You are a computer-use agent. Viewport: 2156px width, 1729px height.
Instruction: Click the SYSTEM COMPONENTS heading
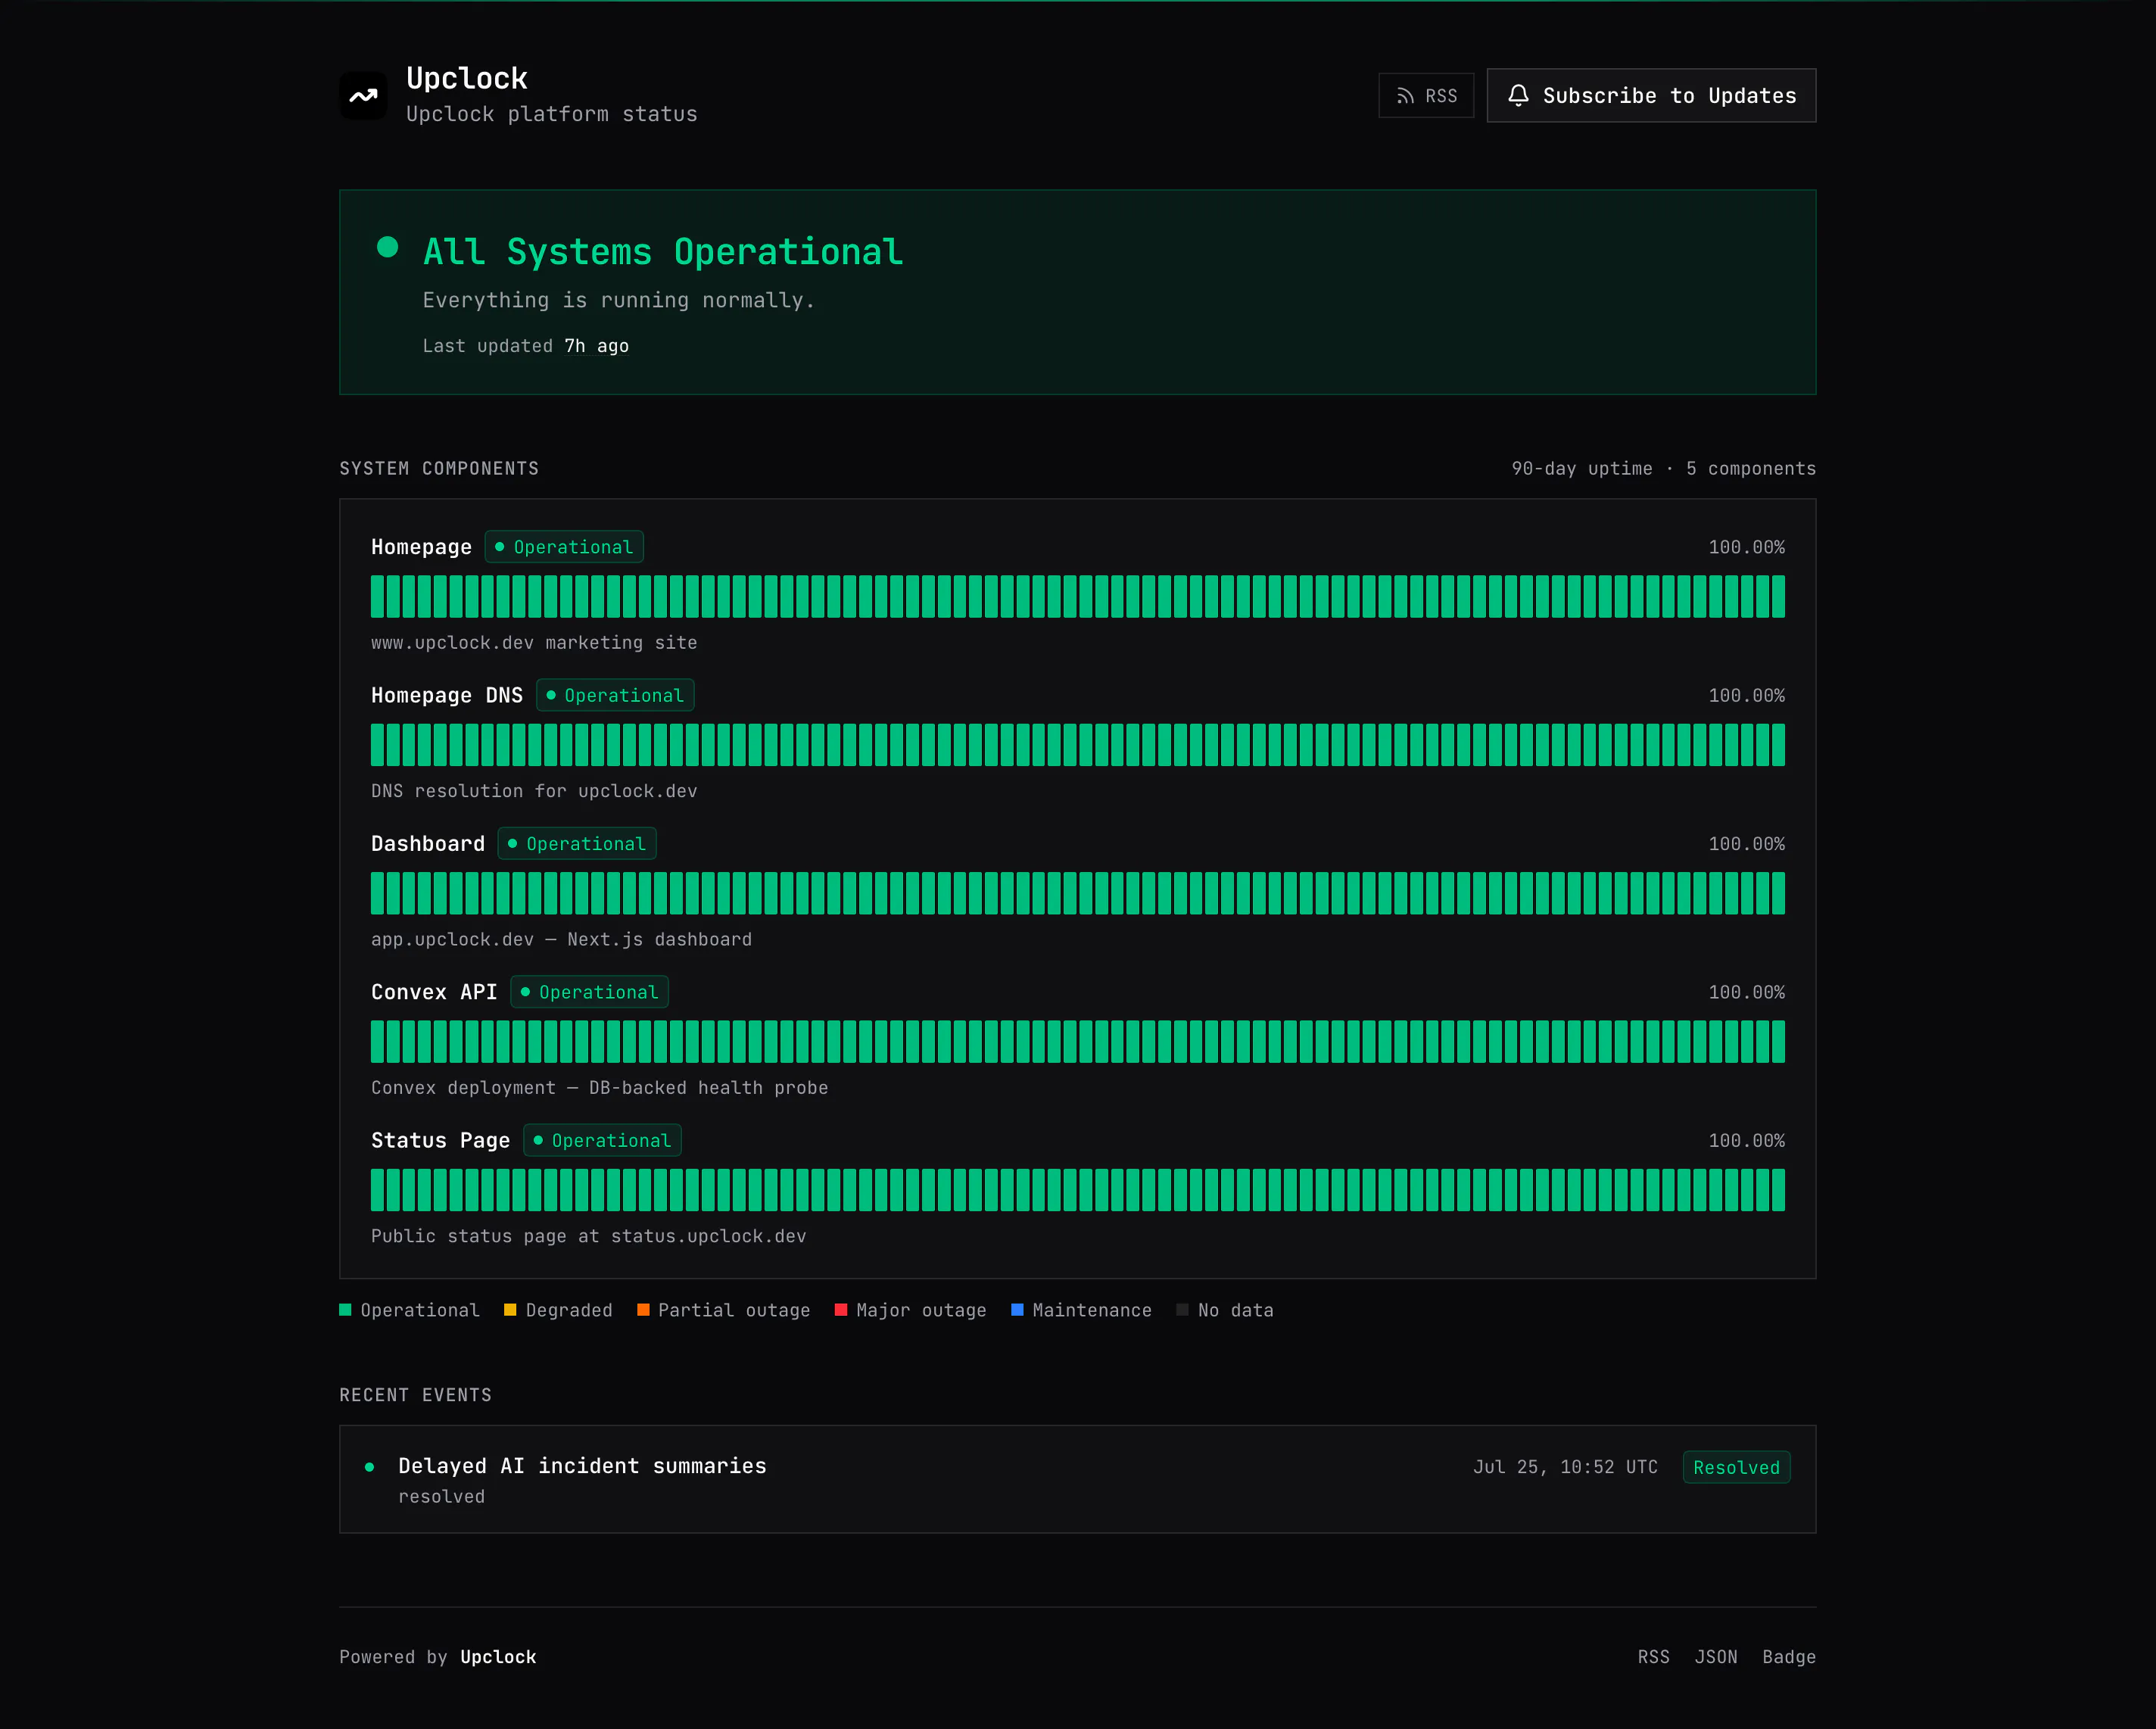(x=439, y=469)
